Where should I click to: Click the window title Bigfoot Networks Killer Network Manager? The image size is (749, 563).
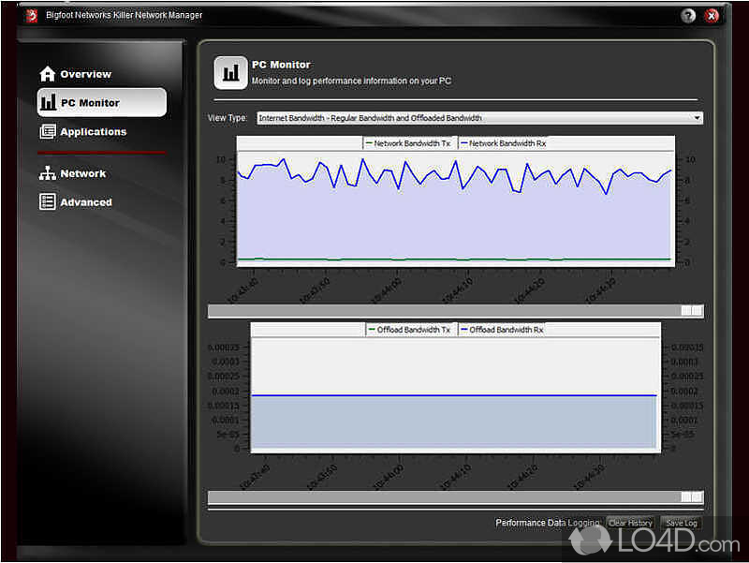point(125,15)
